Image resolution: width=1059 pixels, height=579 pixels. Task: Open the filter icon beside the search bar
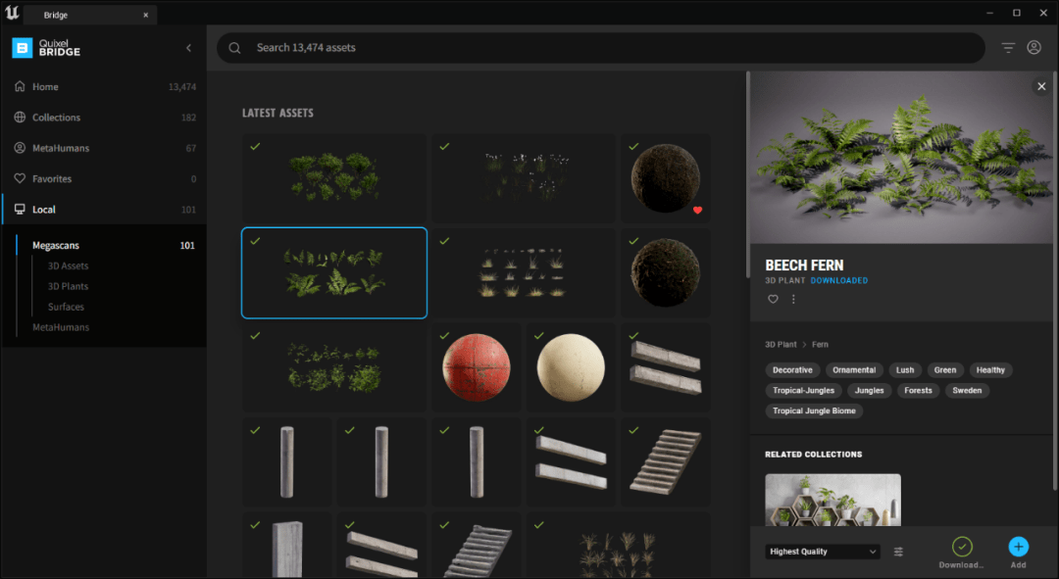coord(1008,47)
